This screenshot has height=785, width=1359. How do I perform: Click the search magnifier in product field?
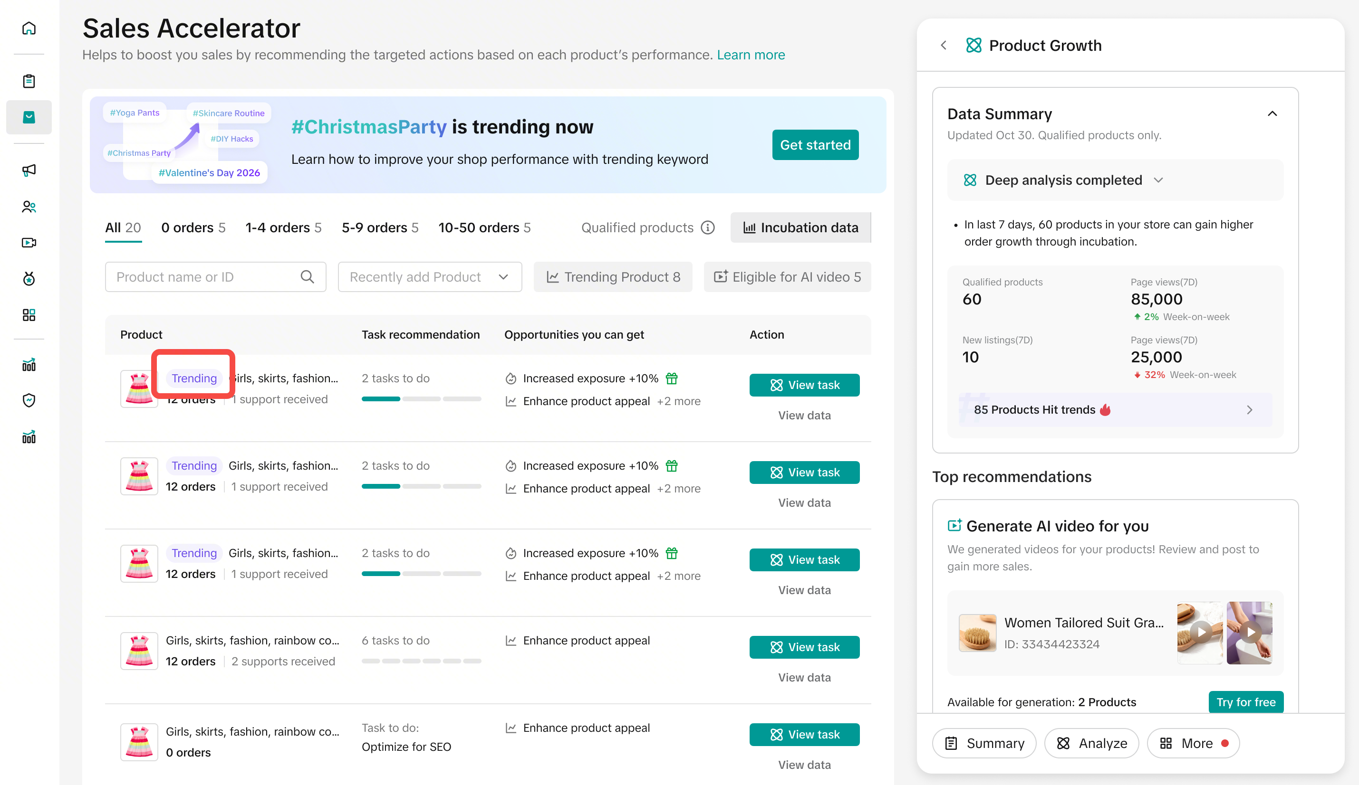307,277
